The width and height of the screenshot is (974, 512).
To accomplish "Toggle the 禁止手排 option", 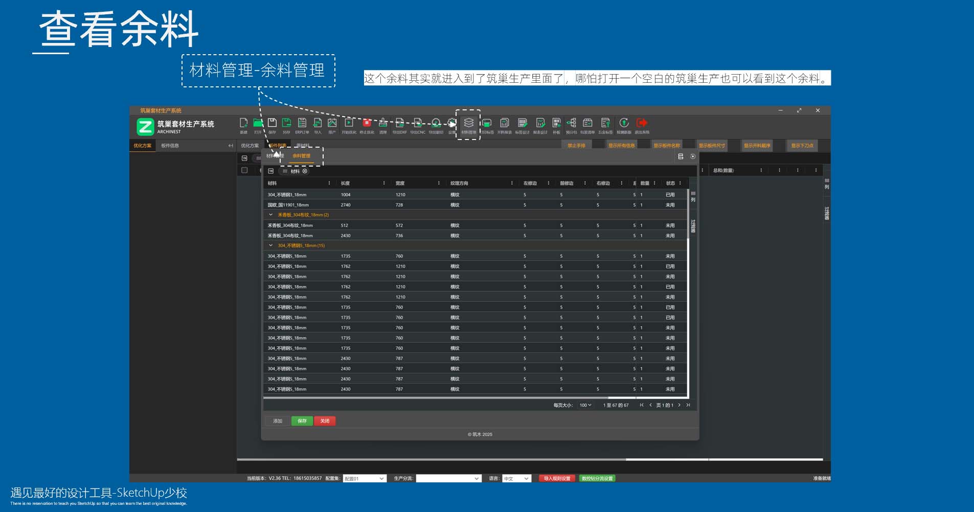I will pyautogui.click(x=576, y=146).
